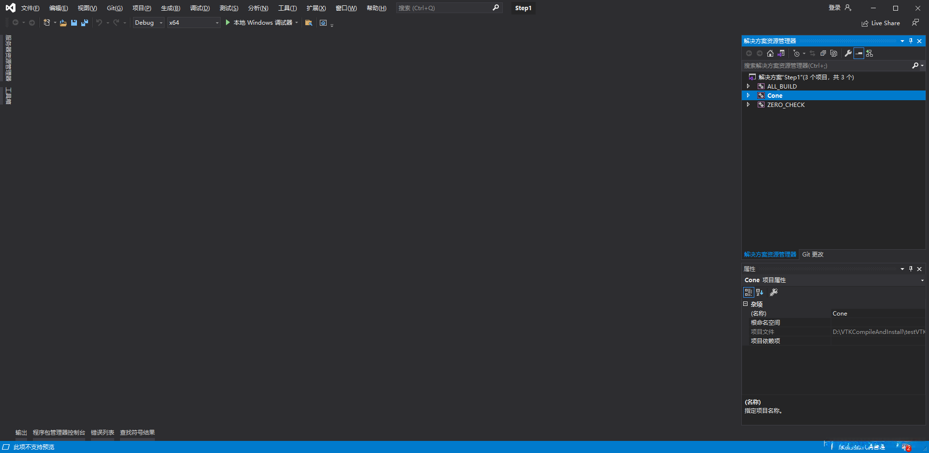The height and width of the screenshot is (453, 929).
Task: Select the 解决方案"Step1" solution node
Action: coord(806,77)
